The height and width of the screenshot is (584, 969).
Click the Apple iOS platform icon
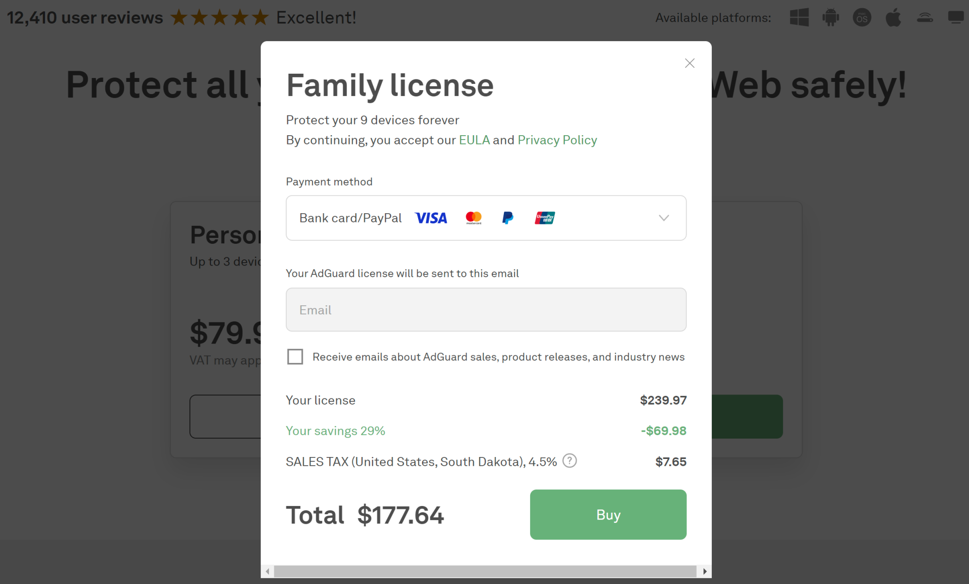[893, 17]
